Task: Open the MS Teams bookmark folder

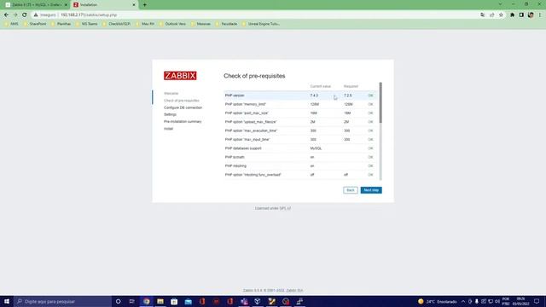Action: (x=87, y=24)
